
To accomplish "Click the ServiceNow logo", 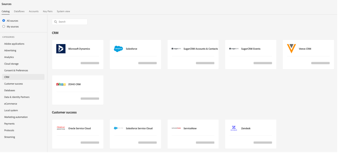I will pyautogui.click(x=176, y=128).
